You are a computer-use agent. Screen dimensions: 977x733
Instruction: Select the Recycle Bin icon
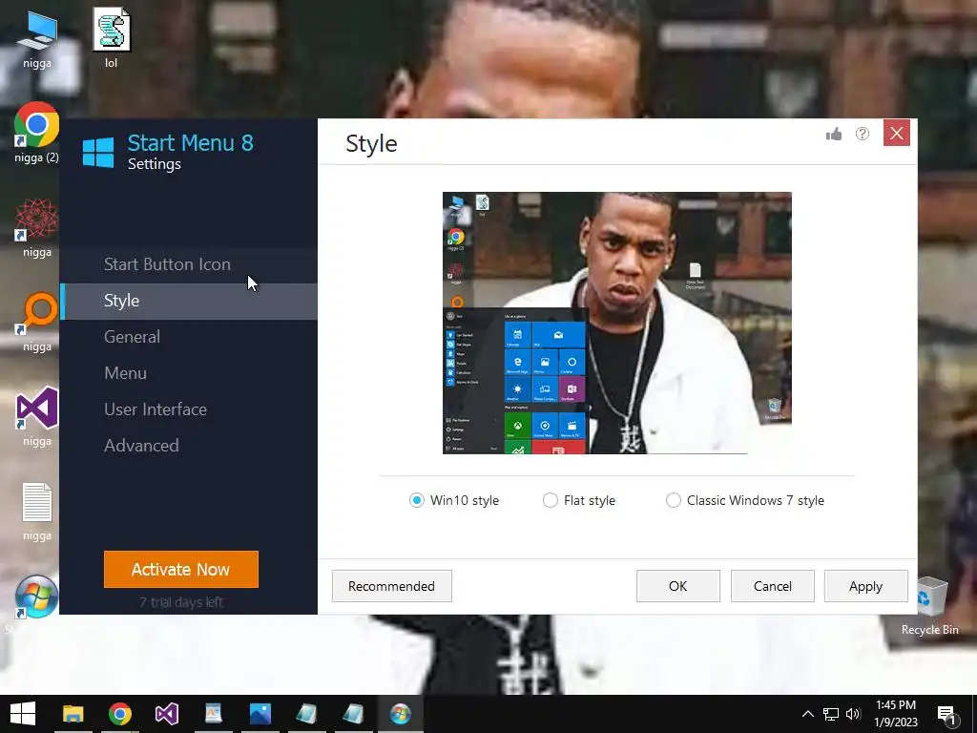click(929, 606)
